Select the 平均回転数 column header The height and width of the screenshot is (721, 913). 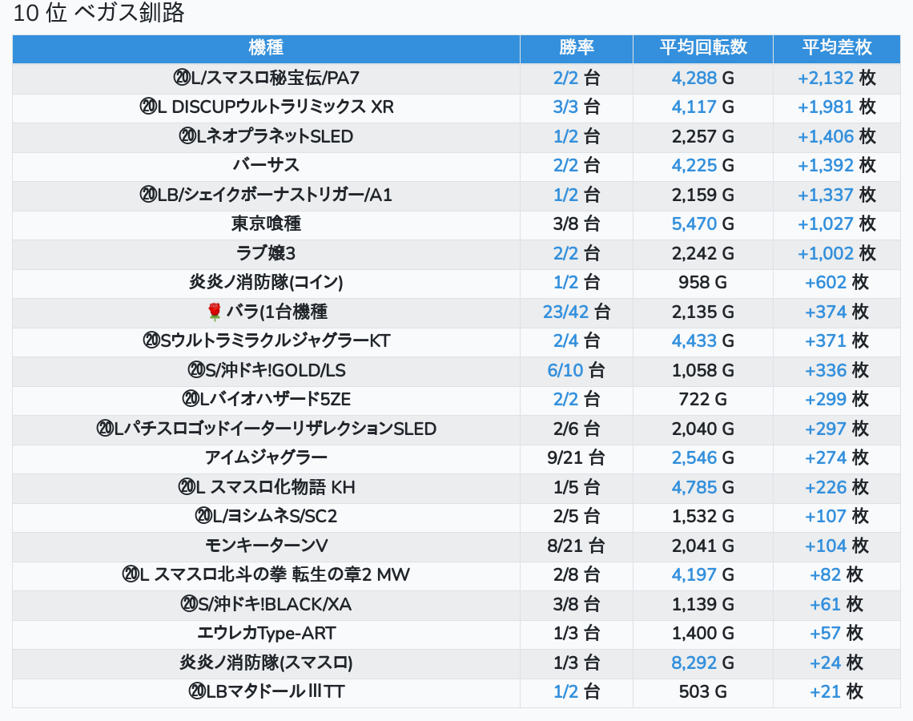(702, 48)
